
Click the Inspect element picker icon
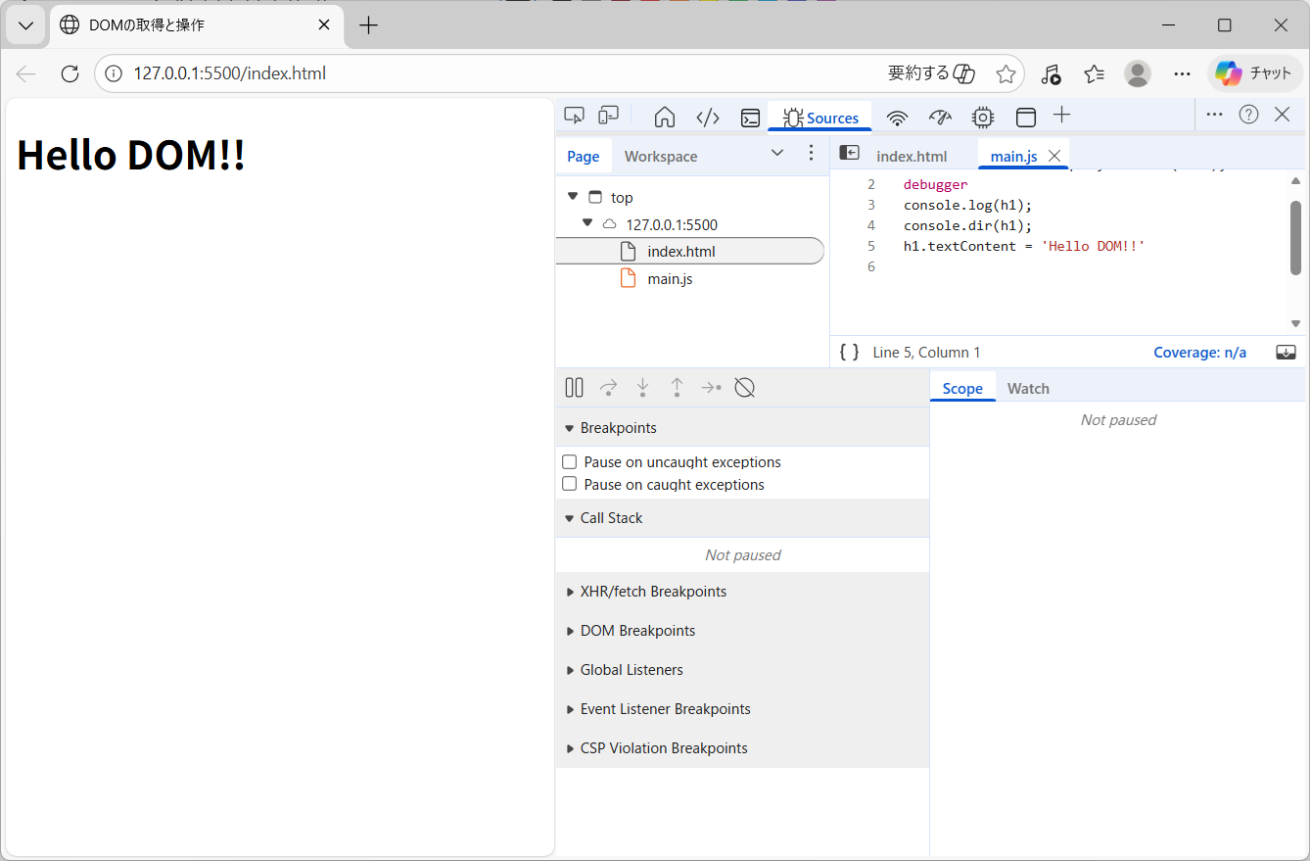pos(575,116)
